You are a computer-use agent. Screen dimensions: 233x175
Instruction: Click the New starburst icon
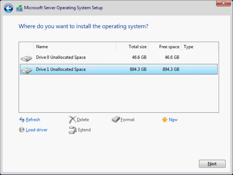click(164, 120)
